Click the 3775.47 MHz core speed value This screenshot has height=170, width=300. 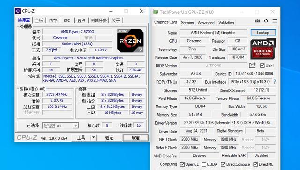[x=57, y=94]
